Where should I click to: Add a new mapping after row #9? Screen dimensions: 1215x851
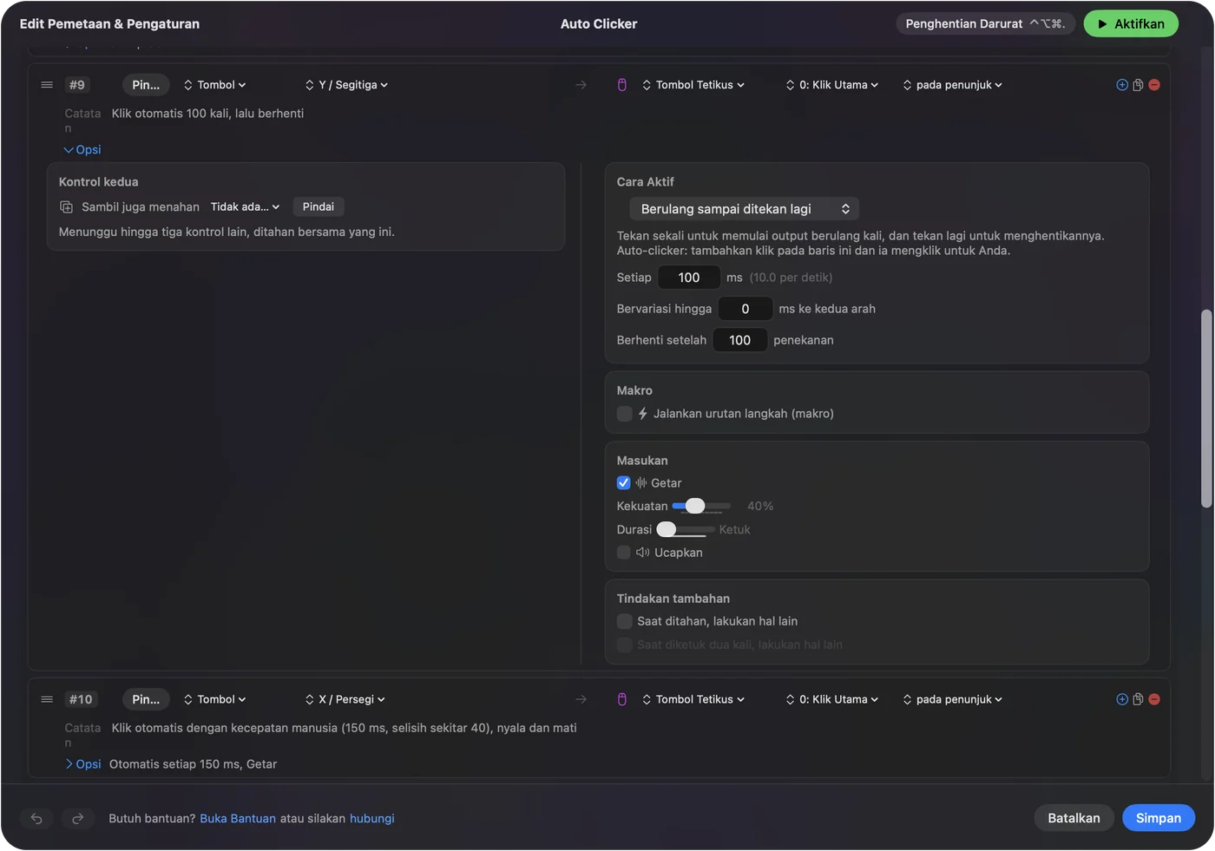(1122, 85)
